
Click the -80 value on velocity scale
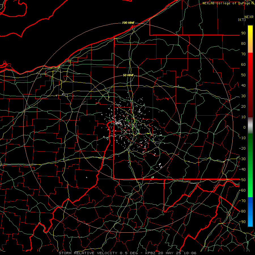(242, 211)
